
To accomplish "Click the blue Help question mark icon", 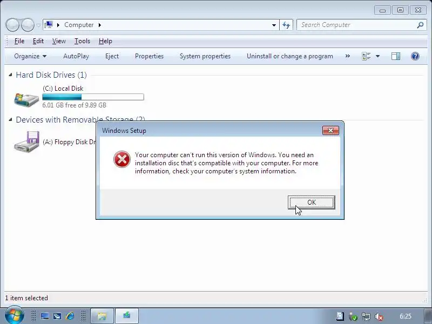I will tap(415, 56).
